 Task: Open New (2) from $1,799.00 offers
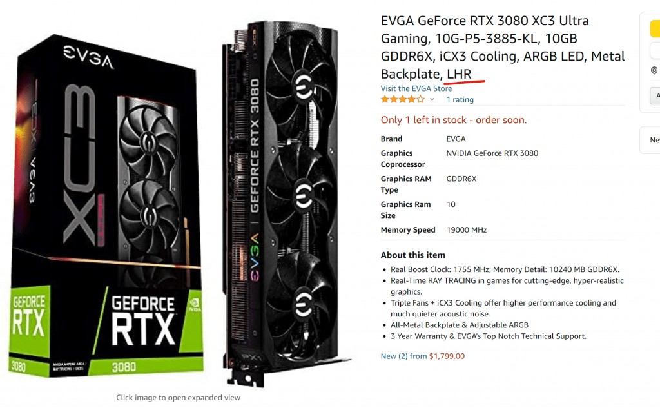click(423, 356)
